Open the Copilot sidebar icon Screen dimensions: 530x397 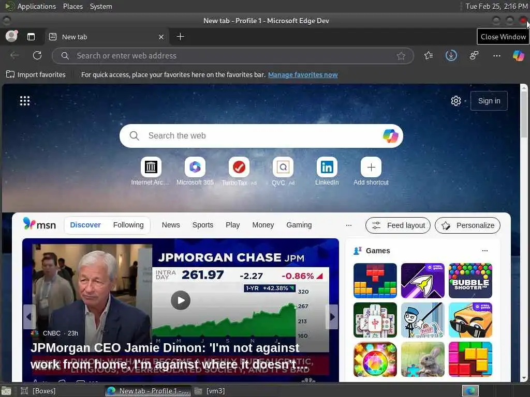518,55
